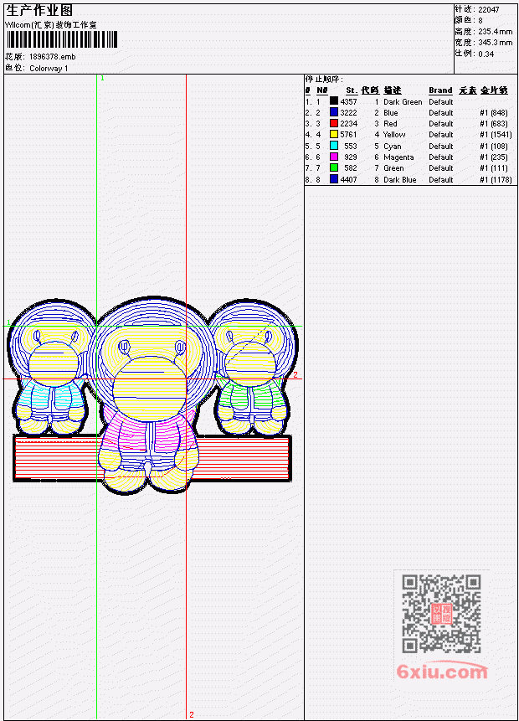Screen dimensions: 519x721
Task: Select the color swatch in the Blue row
Action: (334, 111)
